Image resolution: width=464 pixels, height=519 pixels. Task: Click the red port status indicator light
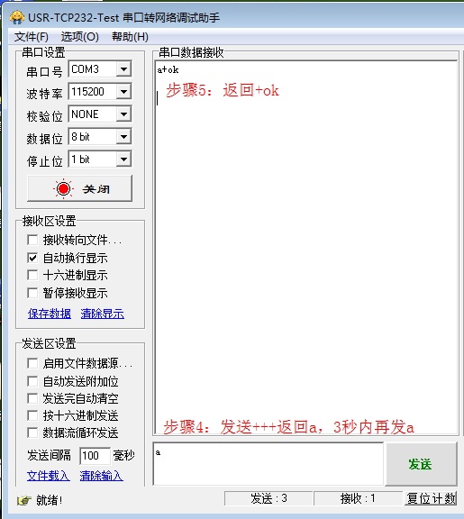tap(63, 188)
